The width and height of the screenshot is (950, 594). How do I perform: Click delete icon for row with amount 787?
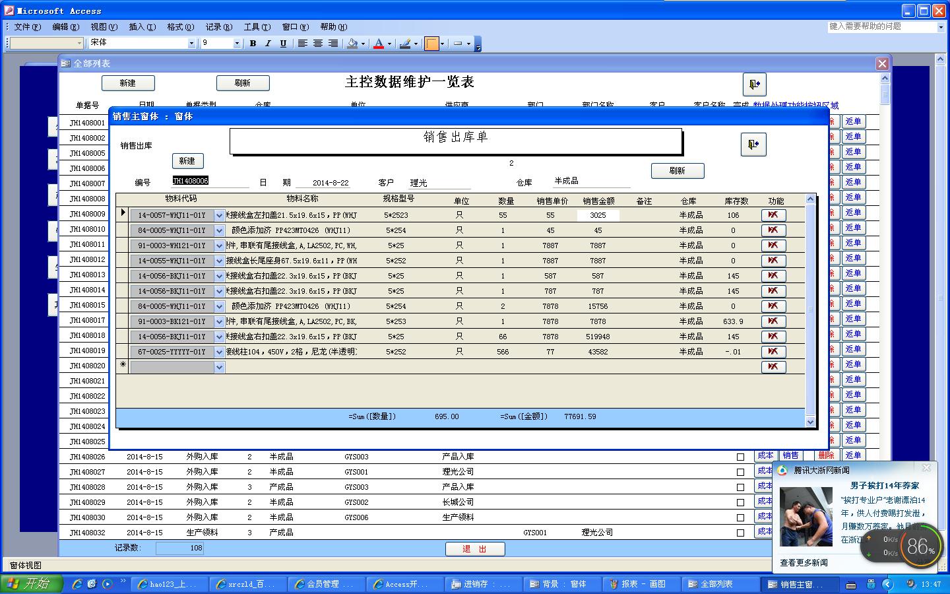click(x=773, y=291)
